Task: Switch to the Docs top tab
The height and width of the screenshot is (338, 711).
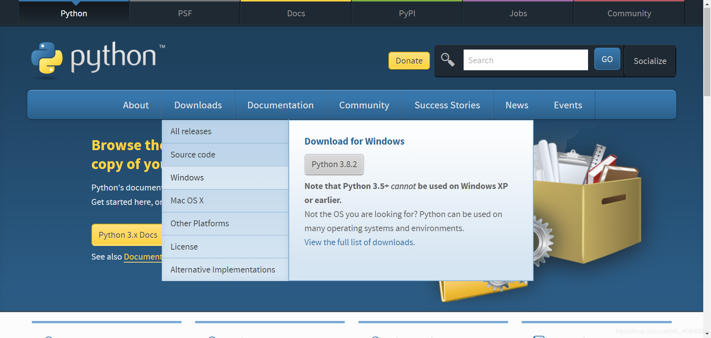Action: coord(296,13)
